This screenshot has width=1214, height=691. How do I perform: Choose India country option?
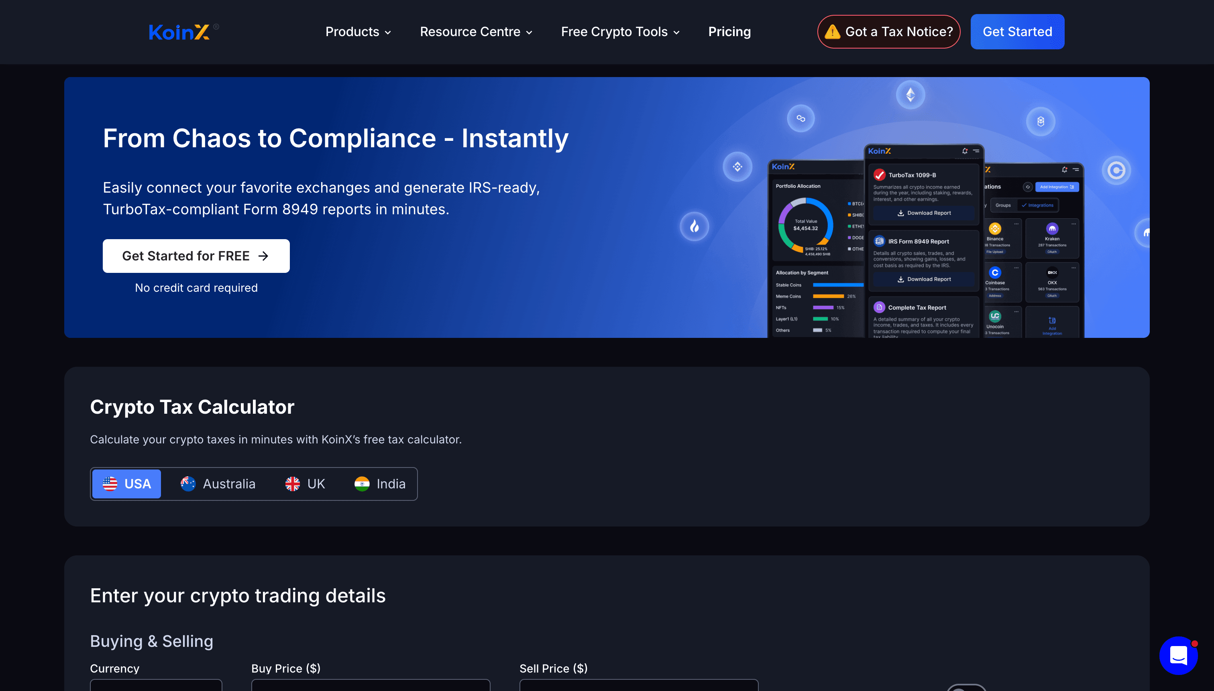coord(380,484)
